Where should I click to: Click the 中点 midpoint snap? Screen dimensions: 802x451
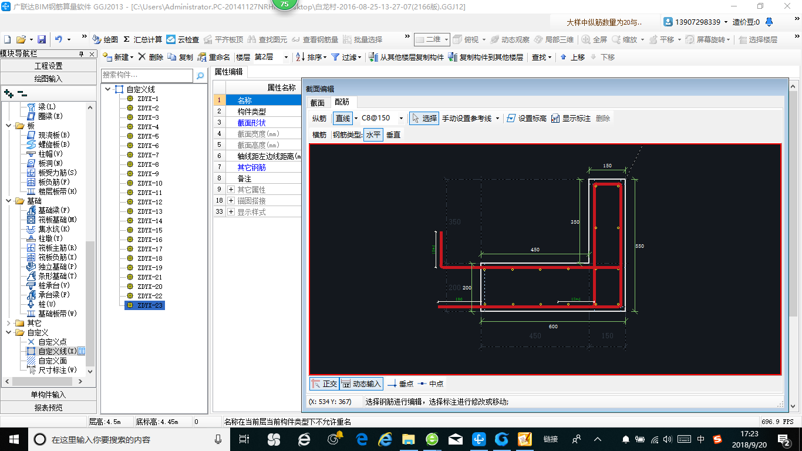click(430, 383)
